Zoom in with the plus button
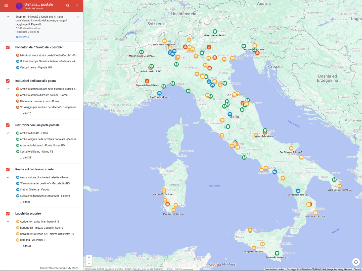 pyautogui.click(x=89, y=257)
